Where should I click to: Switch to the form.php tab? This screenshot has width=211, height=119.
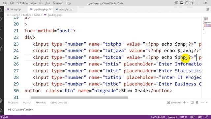point(15,10)
